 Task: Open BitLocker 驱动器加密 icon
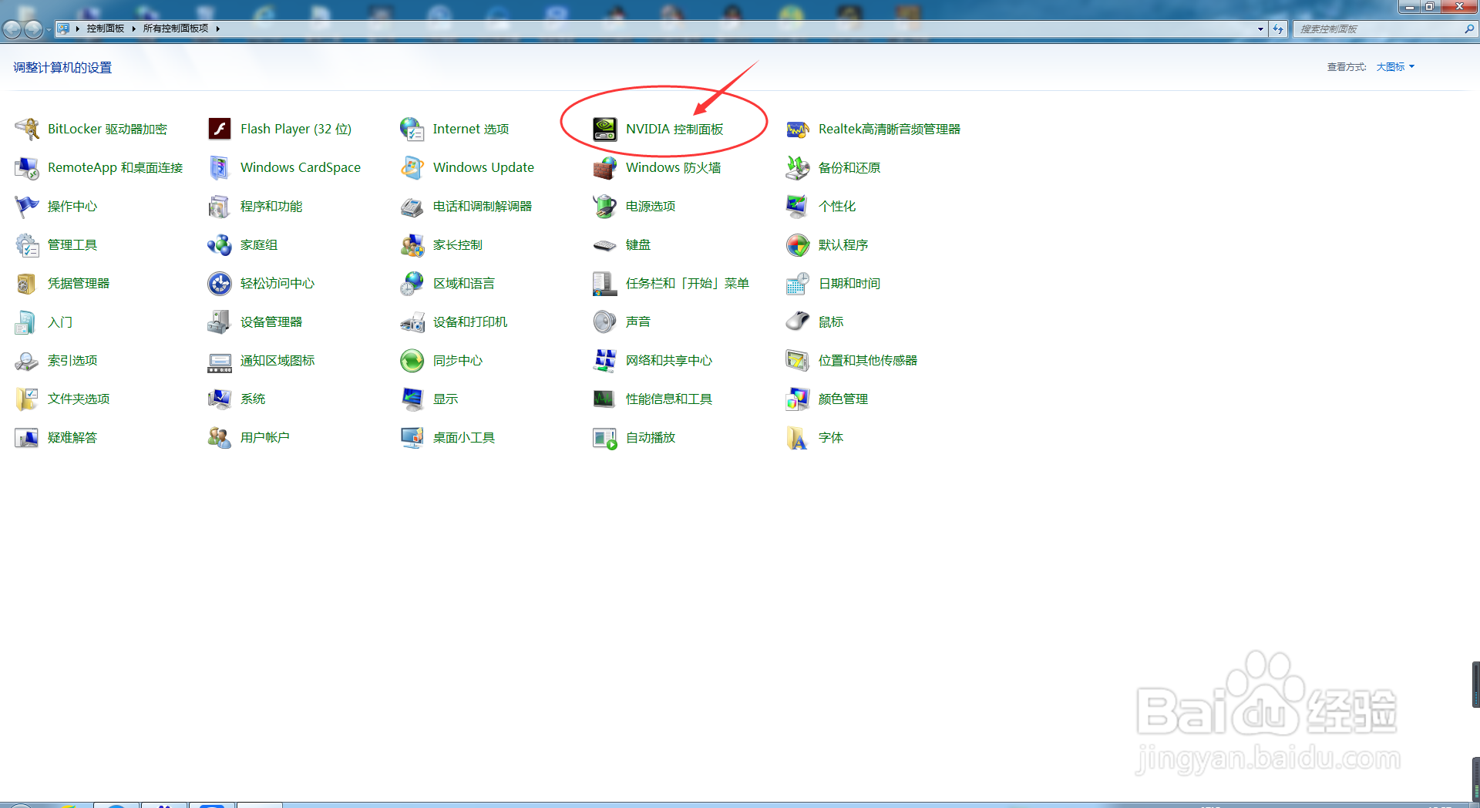(x=27, y=129)
